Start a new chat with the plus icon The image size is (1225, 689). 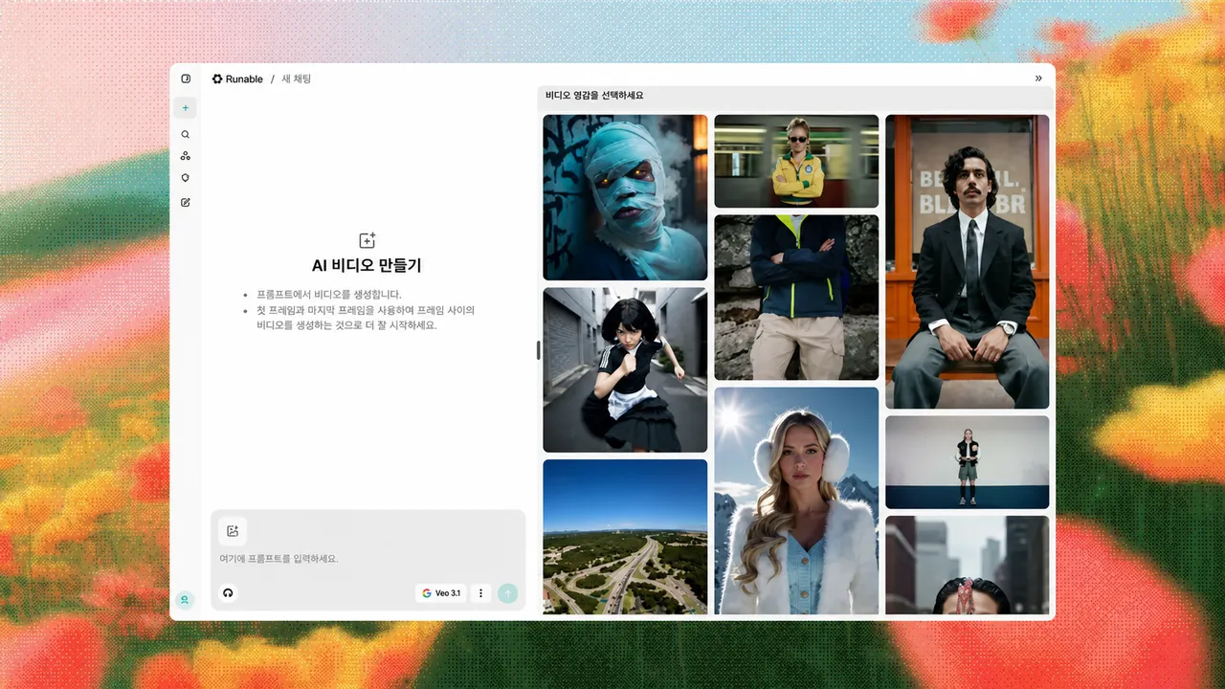pos(186,108)
